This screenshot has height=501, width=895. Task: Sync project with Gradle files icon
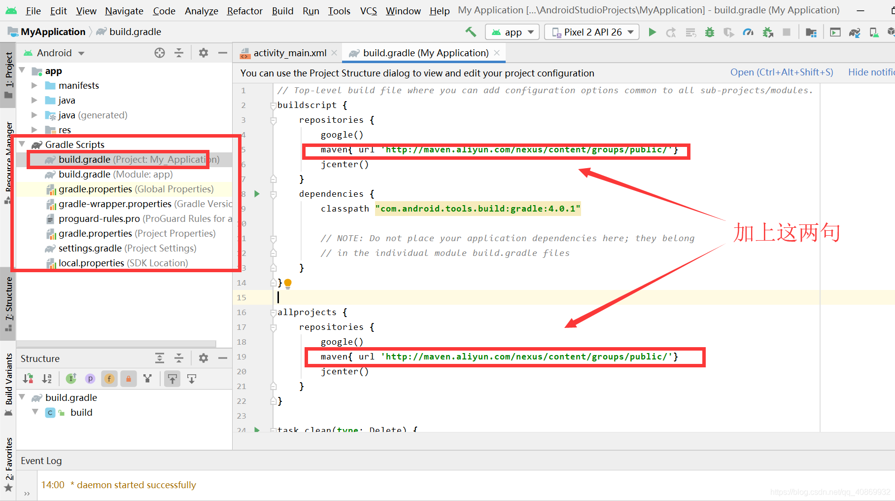[855, 33]
